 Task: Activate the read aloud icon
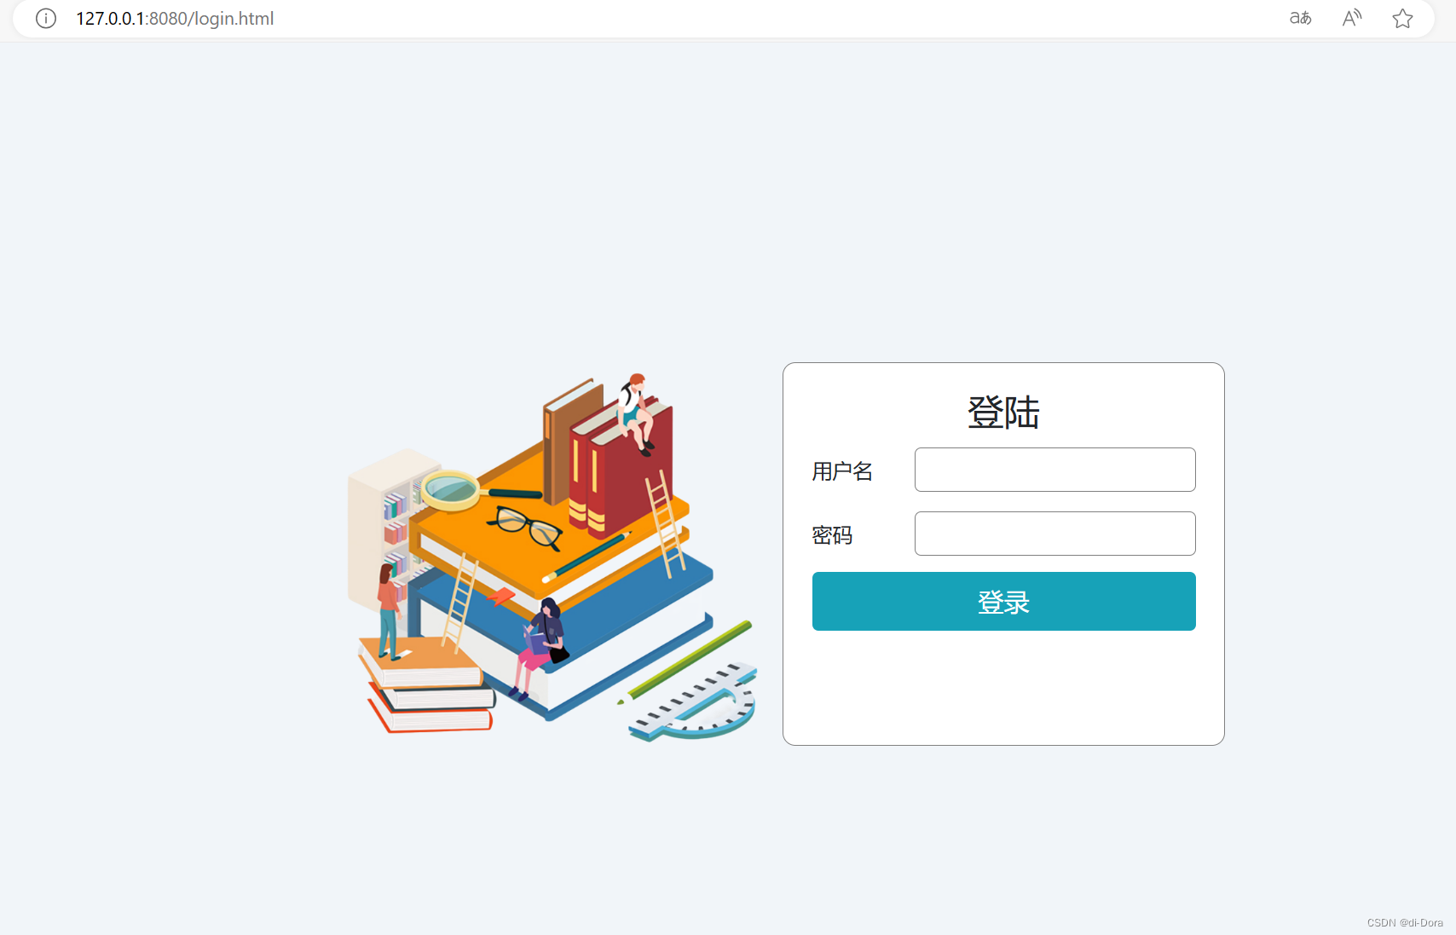[1352, 18]
